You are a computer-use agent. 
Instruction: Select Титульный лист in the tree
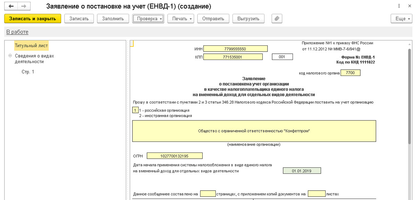(31, 45)
